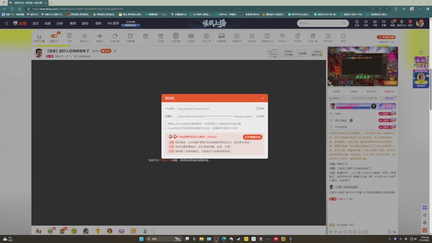Open the hamburger menu in Douyu header
This screenshot has width=432, height=243.
pos(6,23)
